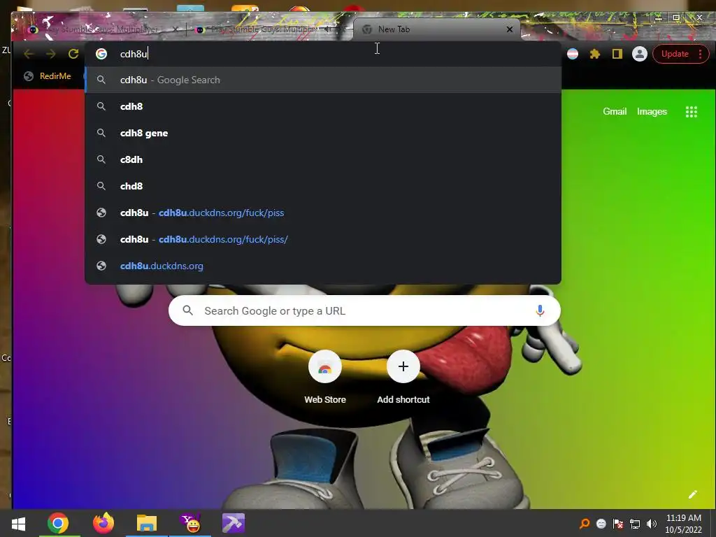Screen dimensions: 716x537
Task: Choose the 'c8dh' search suggestion
Action: (x=323, y=159)
